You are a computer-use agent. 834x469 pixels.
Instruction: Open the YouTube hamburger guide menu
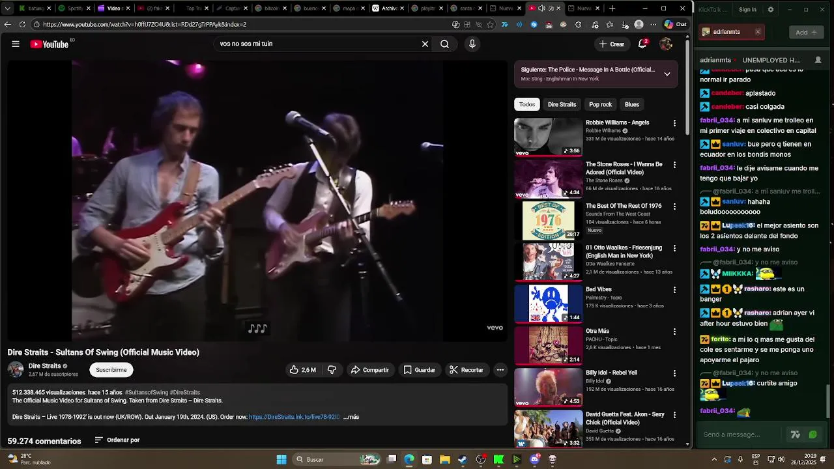click(16, 44)
